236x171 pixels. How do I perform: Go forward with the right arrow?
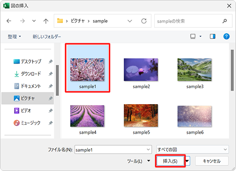click(23, 21)
